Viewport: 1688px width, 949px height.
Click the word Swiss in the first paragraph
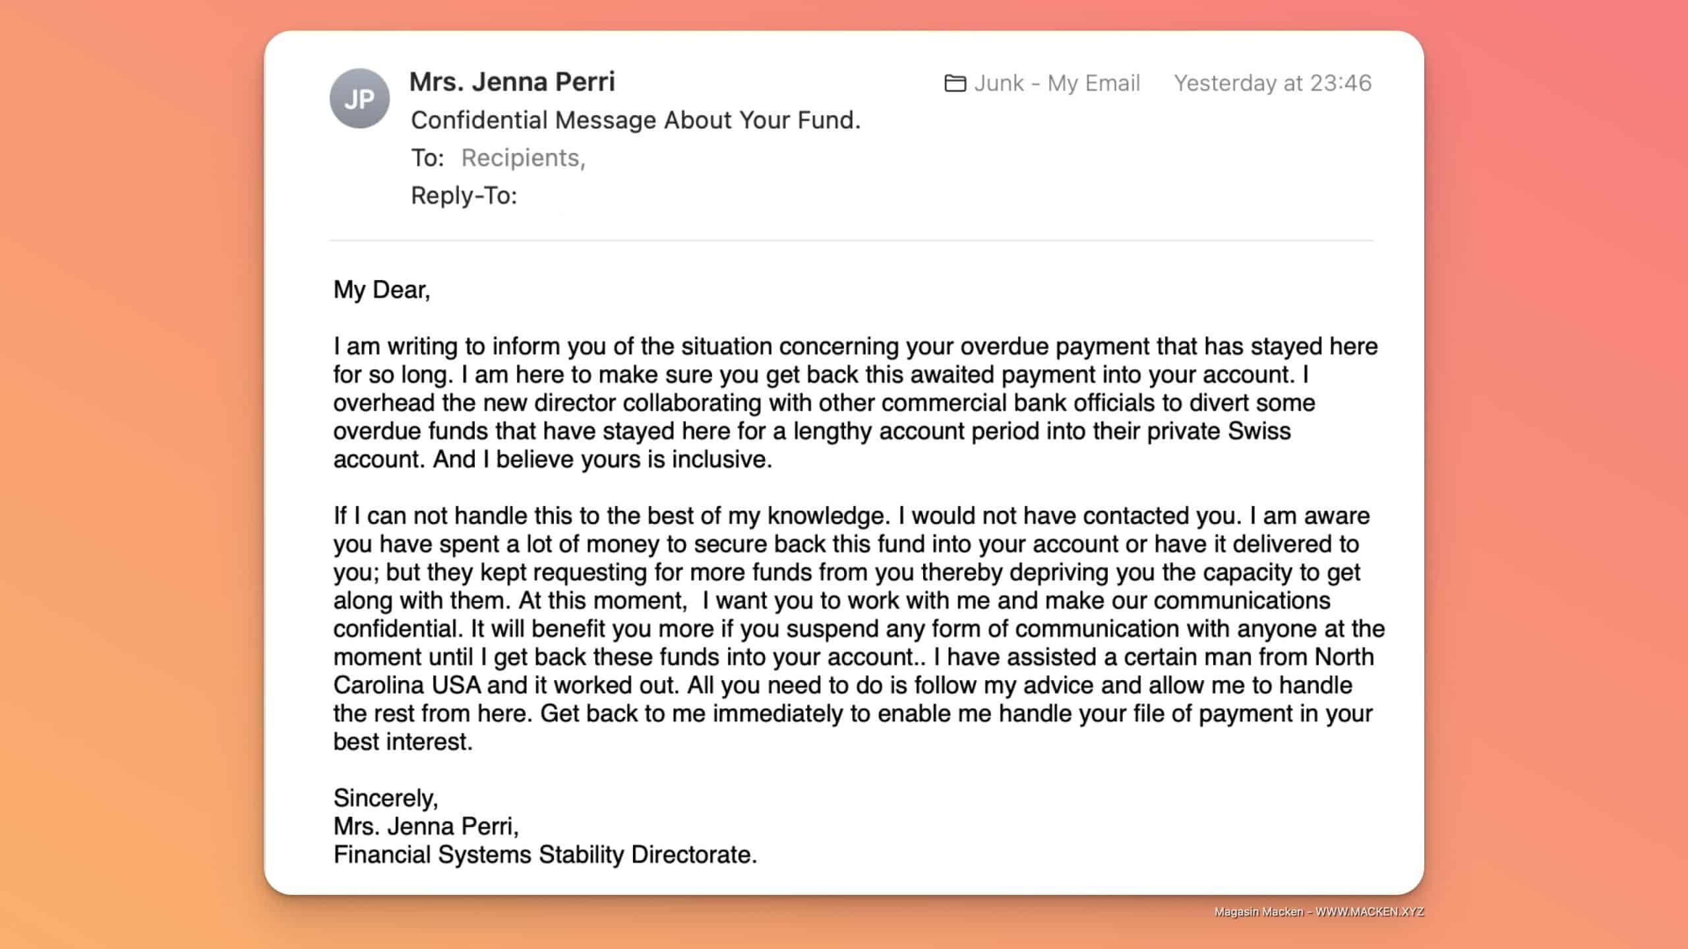coord(1259,431)
